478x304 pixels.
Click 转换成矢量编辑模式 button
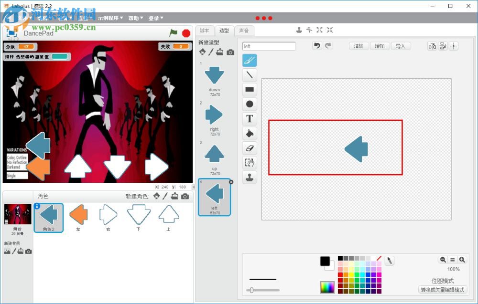click(x=442, y=290)
